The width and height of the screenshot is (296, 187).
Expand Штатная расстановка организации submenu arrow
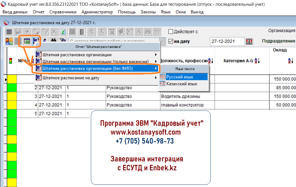coord(156,55)
